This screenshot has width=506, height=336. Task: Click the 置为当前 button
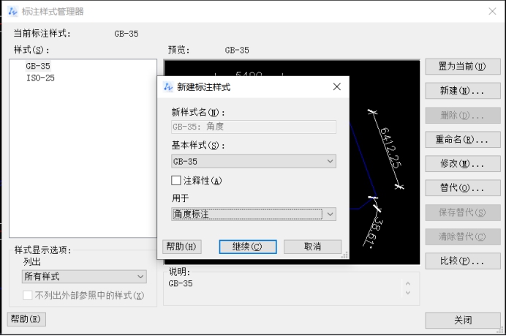click(x=462, y=67)
